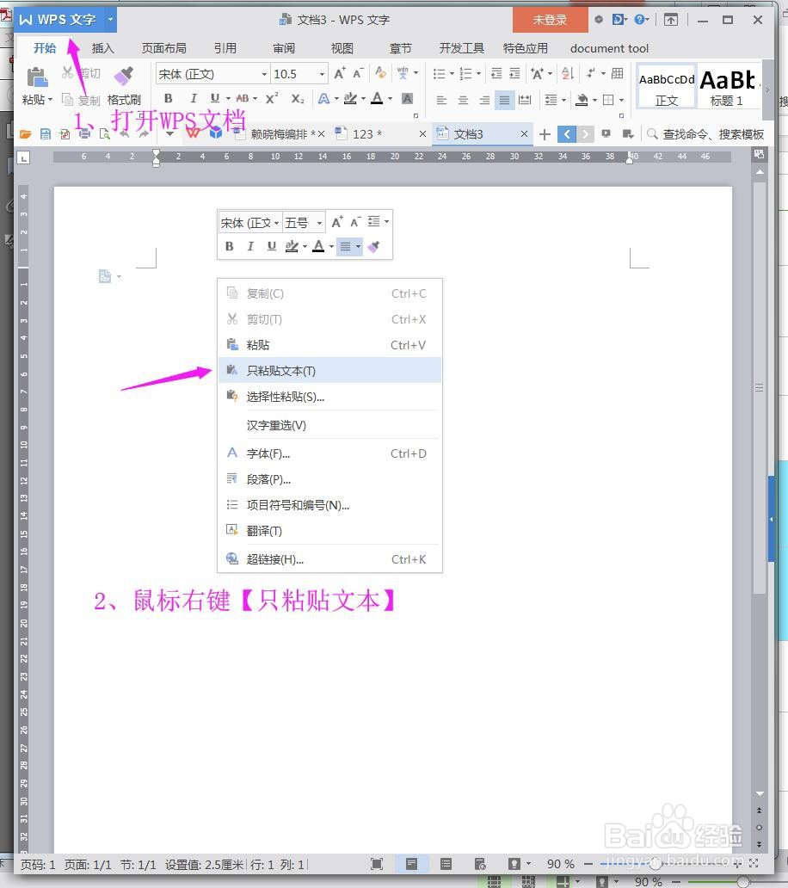Open mini toolbar font size 五号 dropdown
The height and width of the screenshot is (888, 788).
(319, 223)
